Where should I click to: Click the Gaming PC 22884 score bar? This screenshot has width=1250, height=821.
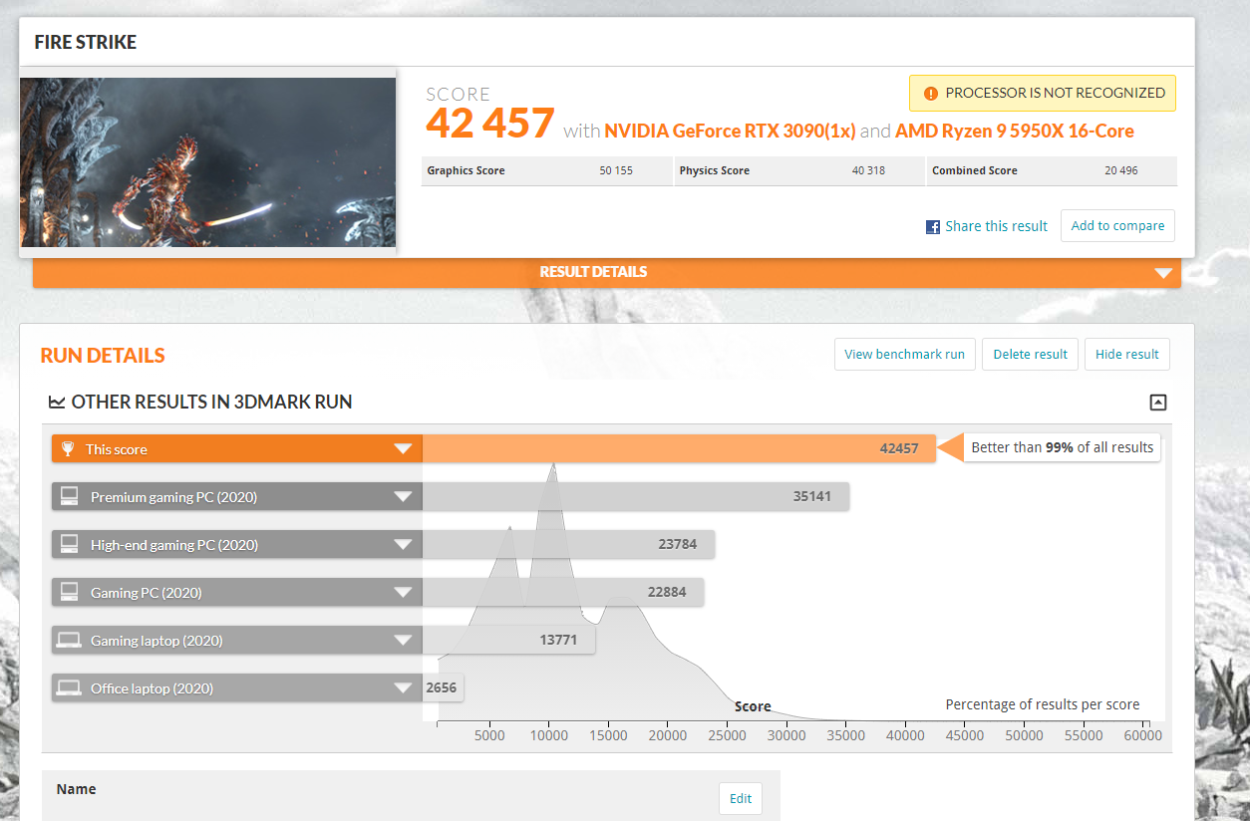tap(563, 592)
